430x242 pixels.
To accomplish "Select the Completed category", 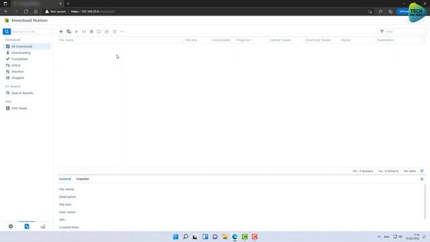I will 27,59.
